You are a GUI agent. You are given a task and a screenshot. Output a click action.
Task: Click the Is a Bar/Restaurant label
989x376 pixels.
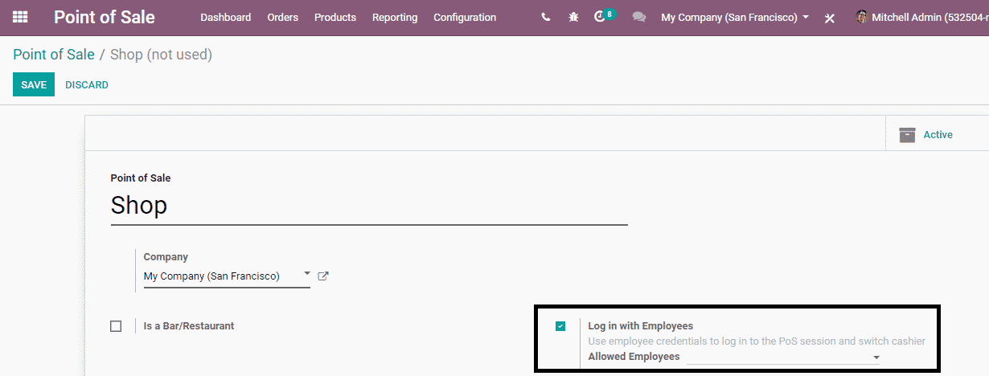pos(189,326)
